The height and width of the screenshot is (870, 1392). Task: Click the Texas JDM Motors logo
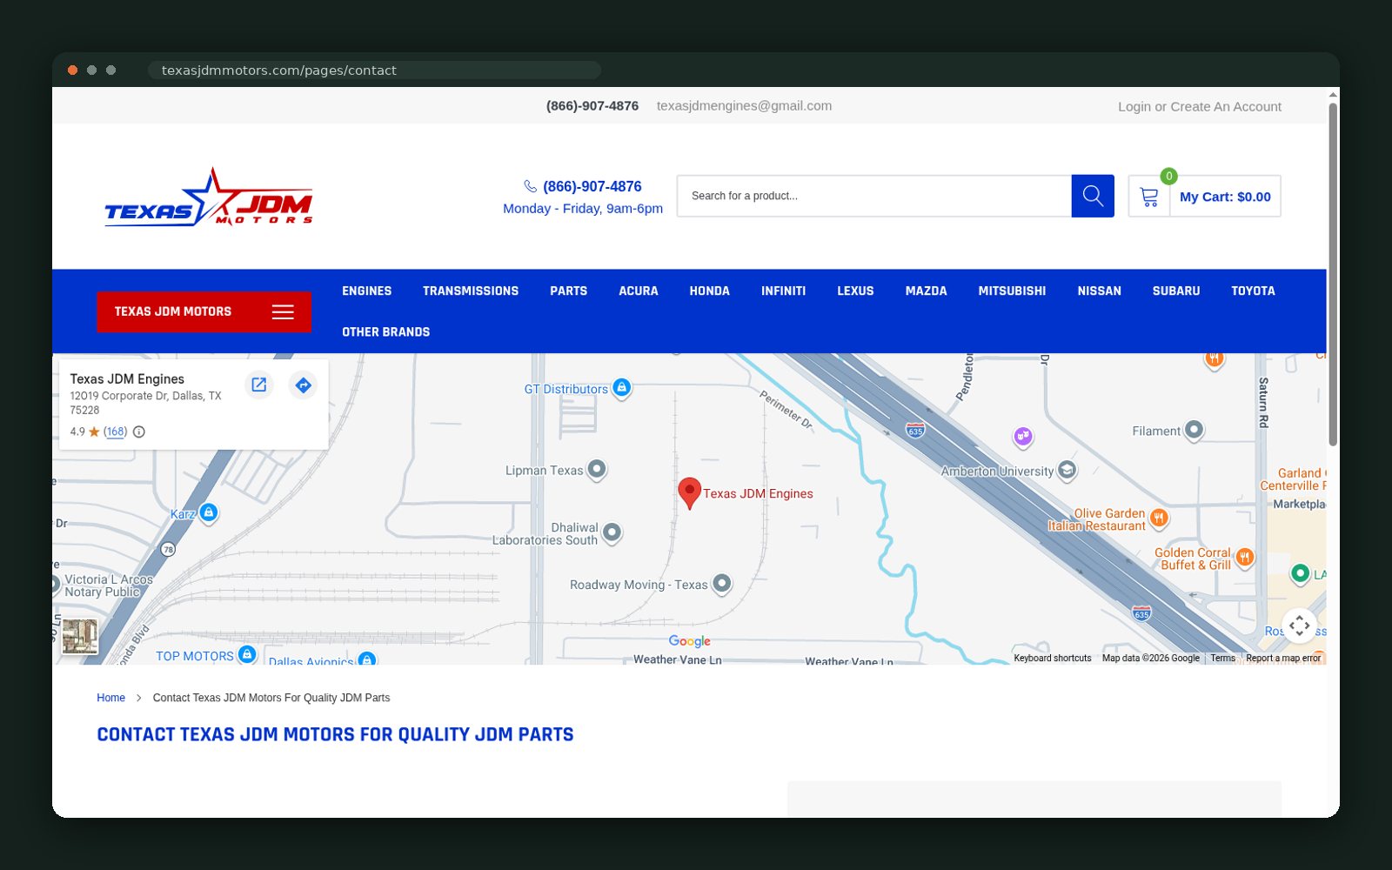click(209, 197)
